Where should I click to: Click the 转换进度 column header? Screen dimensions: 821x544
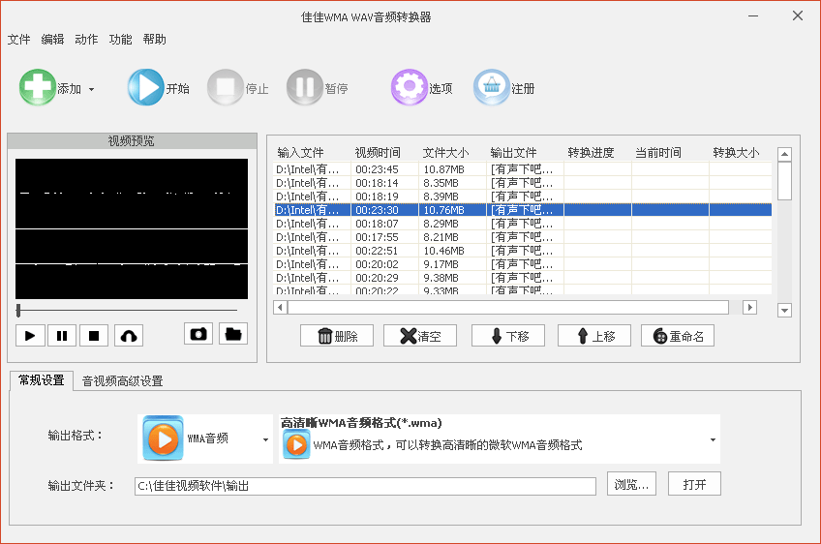pos(591,153)
